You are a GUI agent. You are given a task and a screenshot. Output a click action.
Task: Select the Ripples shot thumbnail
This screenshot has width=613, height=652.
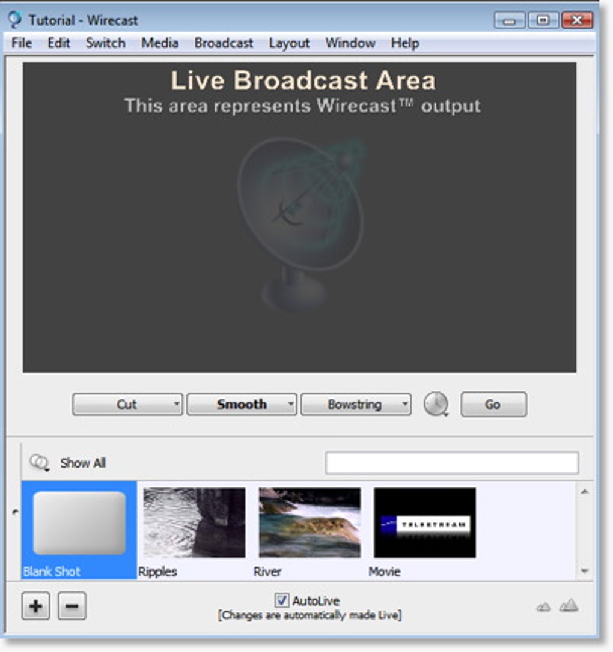[x=194, y=523]
